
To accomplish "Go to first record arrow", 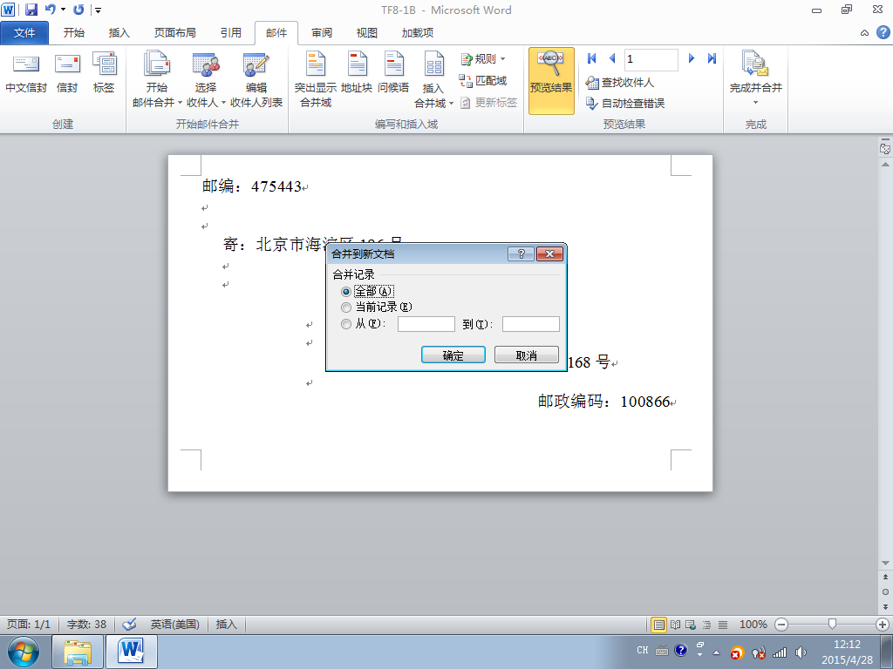I will [x=592, y=58].
